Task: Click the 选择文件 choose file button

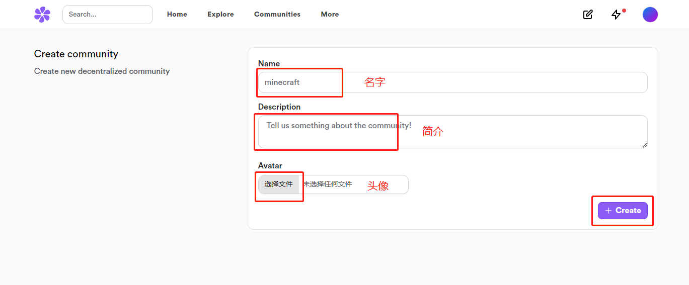Action: click(279, 184)
